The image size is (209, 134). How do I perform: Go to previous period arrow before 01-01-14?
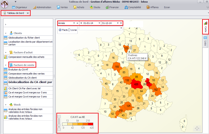click(81, 23)
